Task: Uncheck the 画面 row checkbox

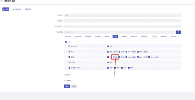Action: click(x=69, y=57)
